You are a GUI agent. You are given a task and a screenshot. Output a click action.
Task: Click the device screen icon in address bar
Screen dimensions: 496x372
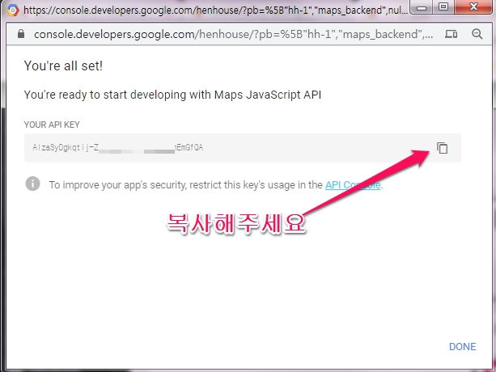(x=451, y=34)
